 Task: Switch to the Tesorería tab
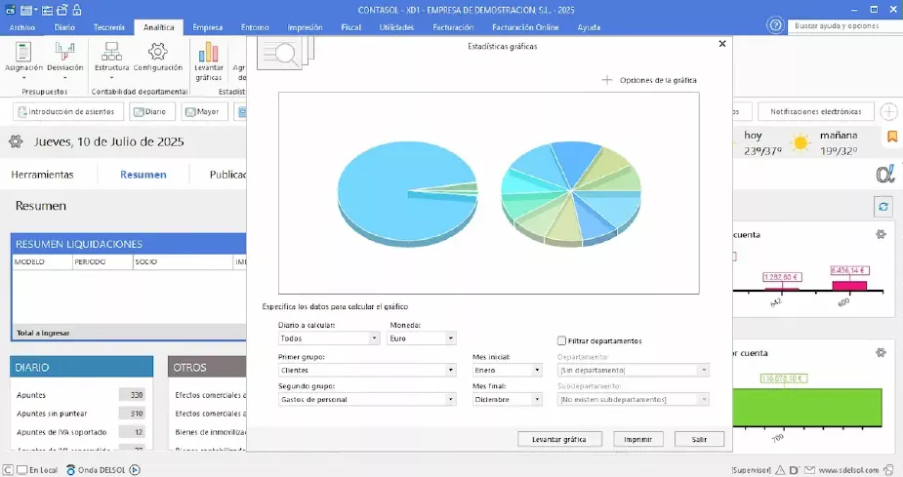click(108, 27)
